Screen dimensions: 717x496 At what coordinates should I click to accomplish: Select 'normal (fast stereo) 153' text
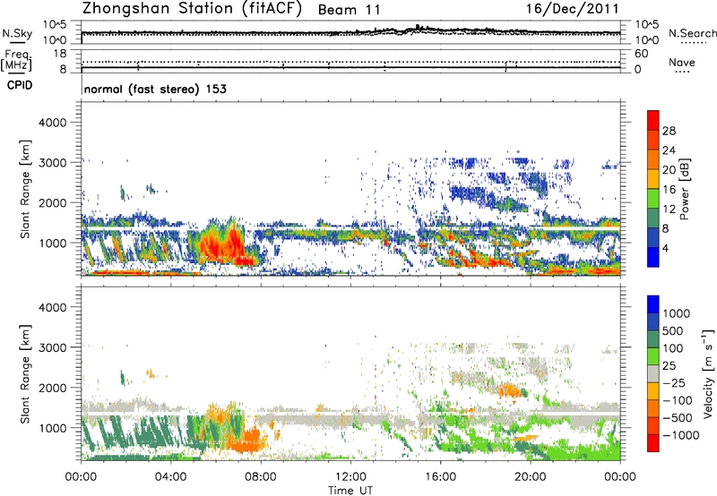(x=155, y=89)
